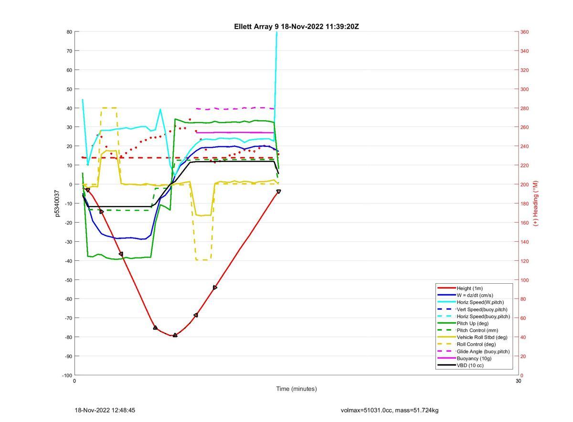573x422 pixels.
Task: Click the "(+) Heading (°M)" right axis label
Action: point(535,203)
